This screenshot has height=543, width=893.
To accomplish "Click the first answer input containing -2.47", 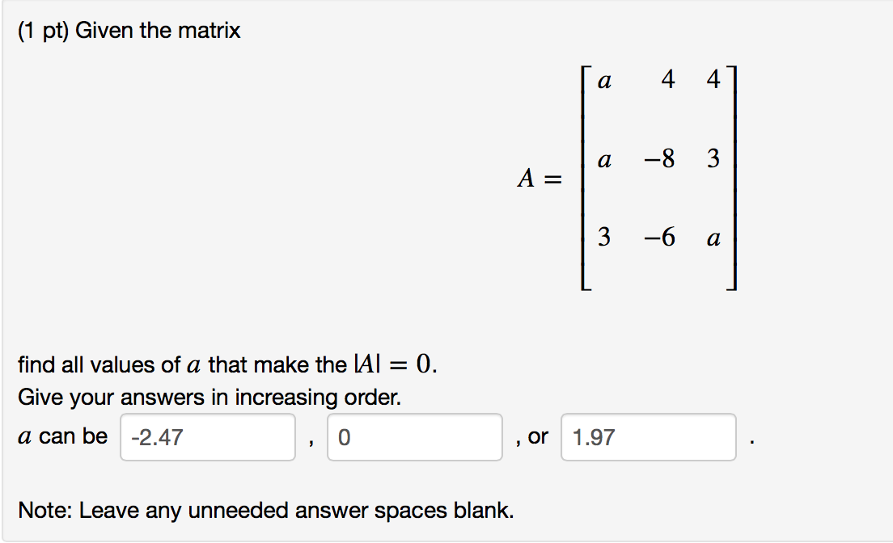I will pyautogui.click(x=206, y=436).
